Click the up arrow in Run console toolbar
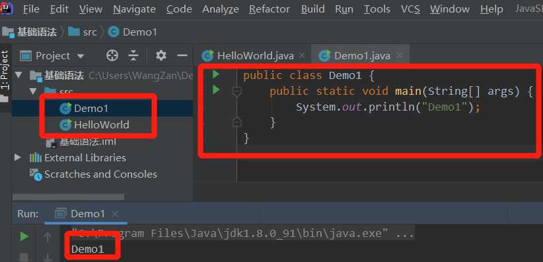The width and height of the screenshot is (543, 262). (48, 237)
